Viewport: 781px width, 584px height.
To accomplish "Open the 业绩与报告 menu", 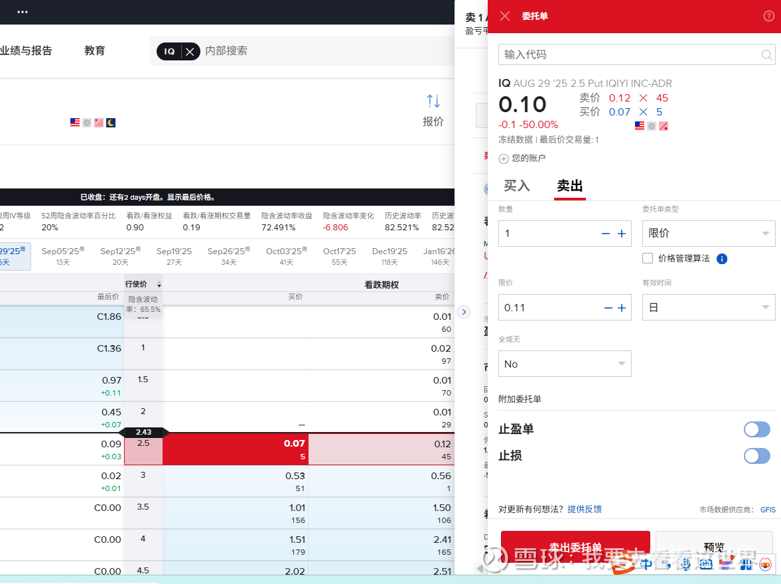I will point(26,51).
